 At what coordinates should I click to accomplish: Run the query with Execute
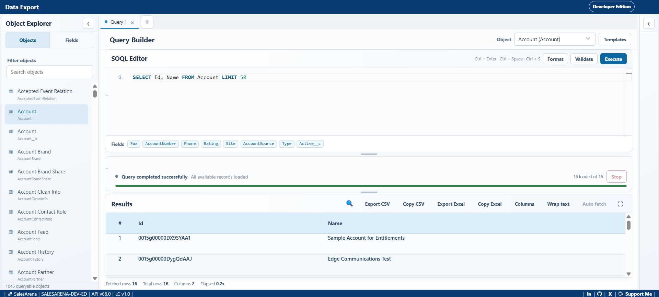point(613,59)
